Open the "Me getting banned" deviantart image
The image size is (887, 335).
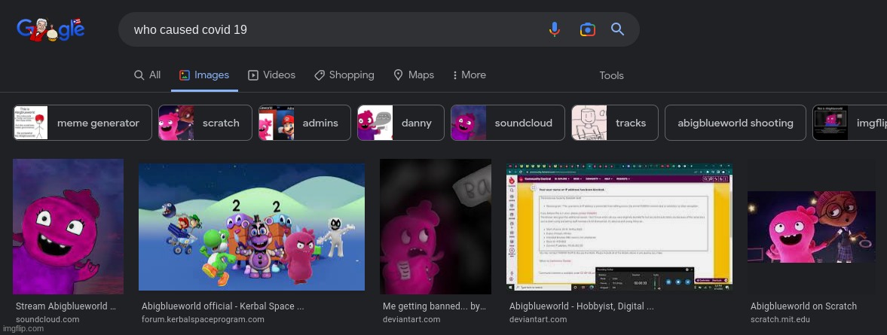(x=436, y=226)
